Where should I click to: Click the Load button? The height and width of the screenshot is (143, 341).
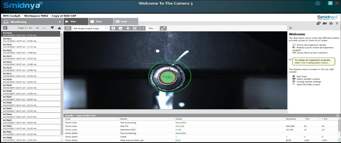[126, 22]
